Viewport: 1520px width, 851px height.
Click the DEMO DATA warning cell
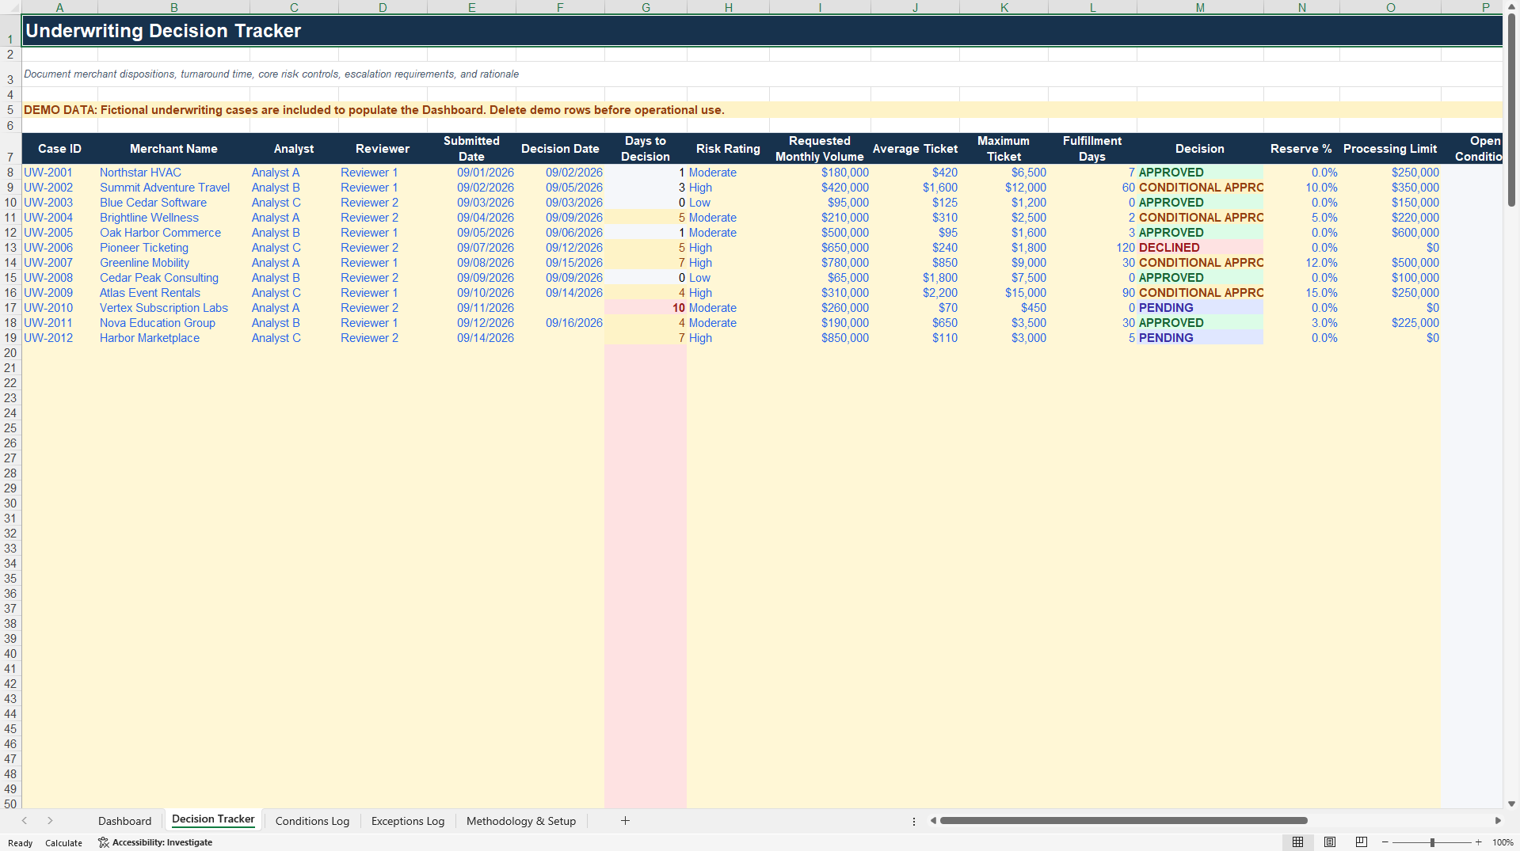pos(762,110)
